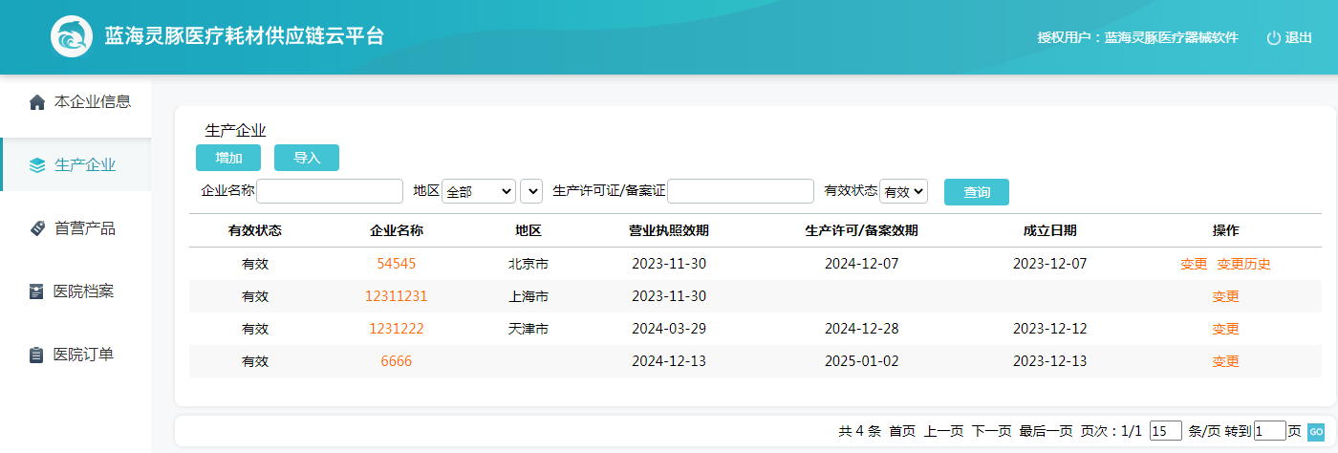Click the blue GO page jump button
Viewport: 1338px width, 453px height.
tap(1316, 431)
